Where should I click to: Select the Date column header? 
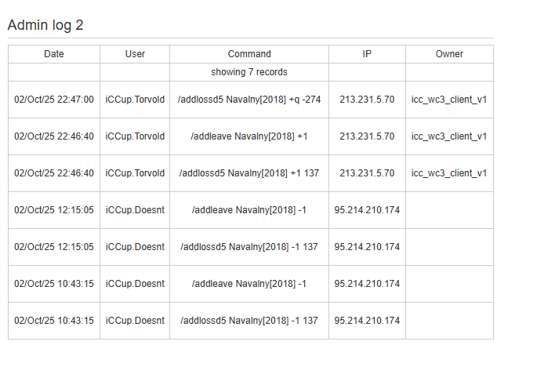54,54
